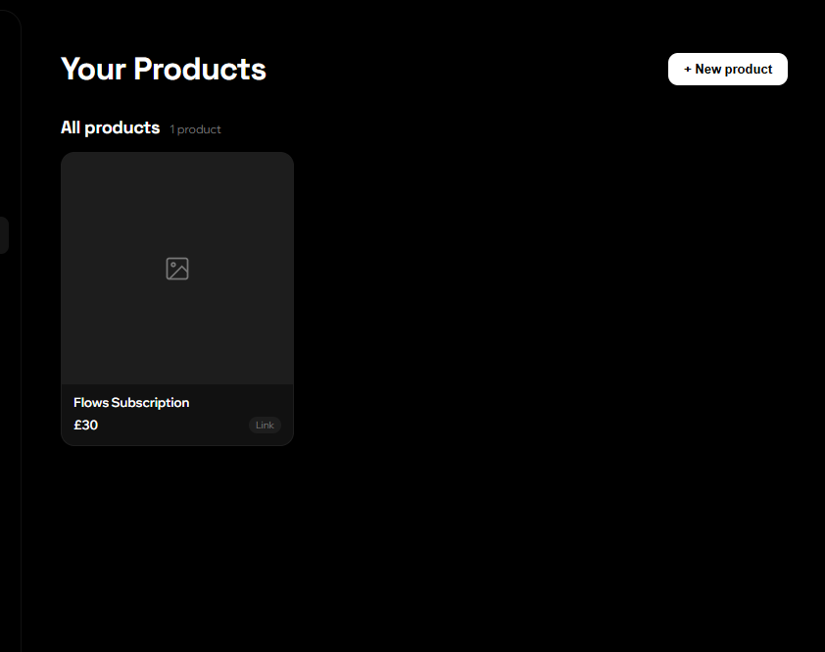Click the + New product button

coord(728,69)
